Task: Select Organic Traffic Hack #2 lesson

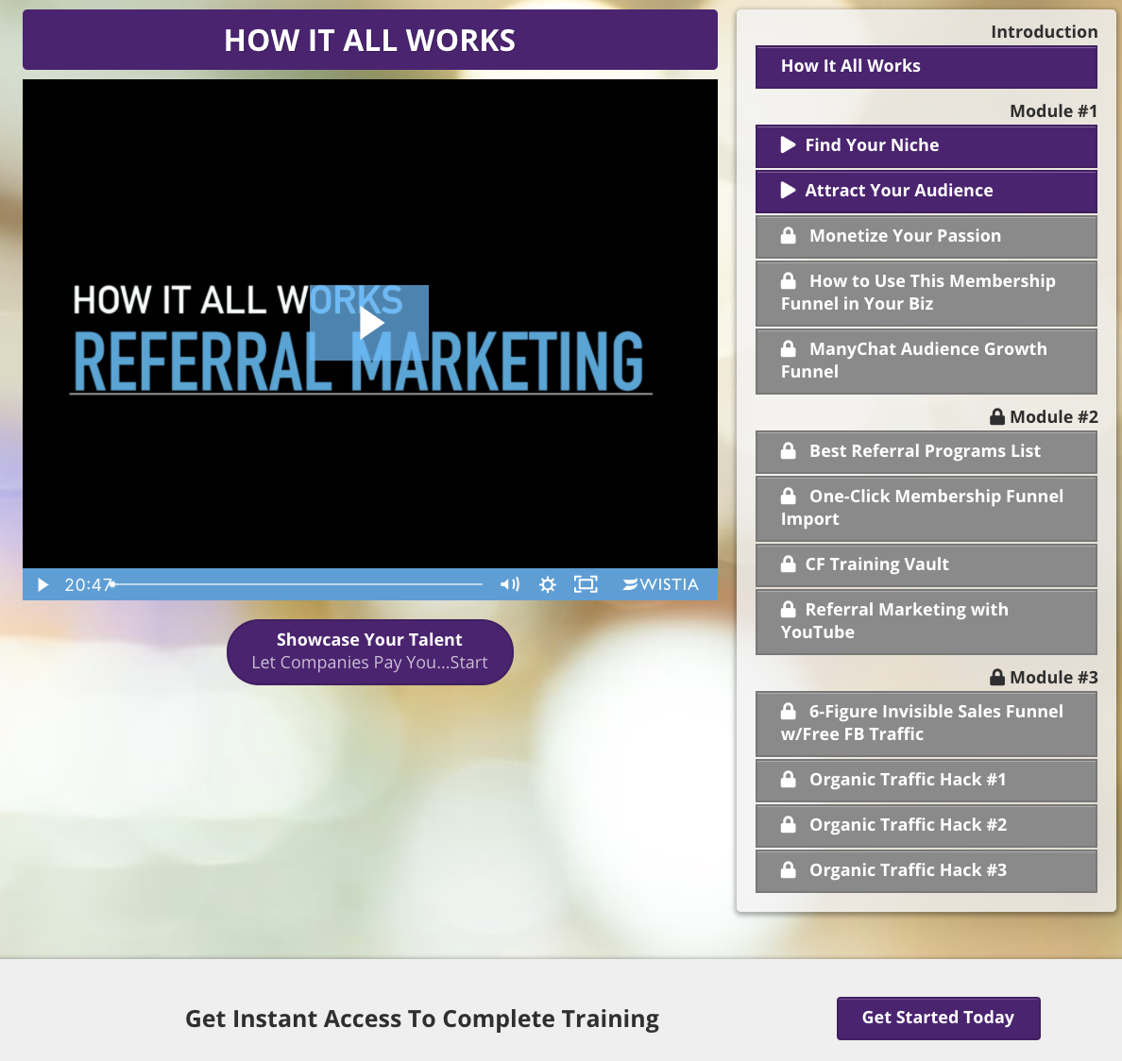Action: point(926,825)
